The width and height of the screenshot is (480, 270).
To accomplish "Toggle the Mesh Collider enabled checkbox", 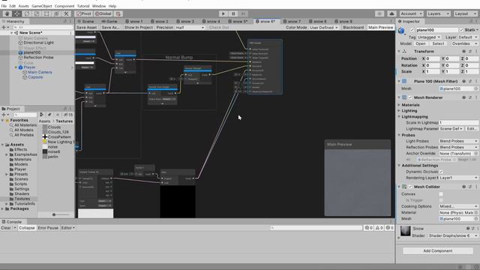I will [410, 187].
